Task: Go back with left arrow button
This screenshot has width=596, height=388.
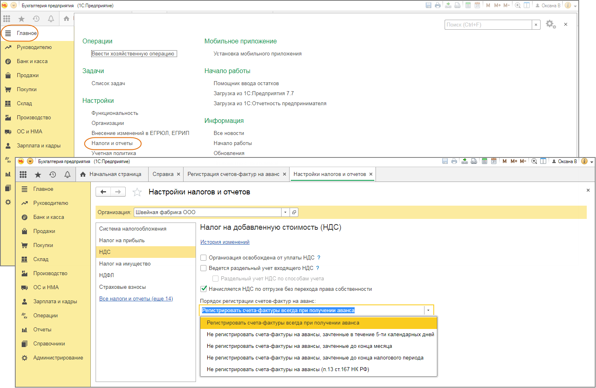Action: click(103, 192)
